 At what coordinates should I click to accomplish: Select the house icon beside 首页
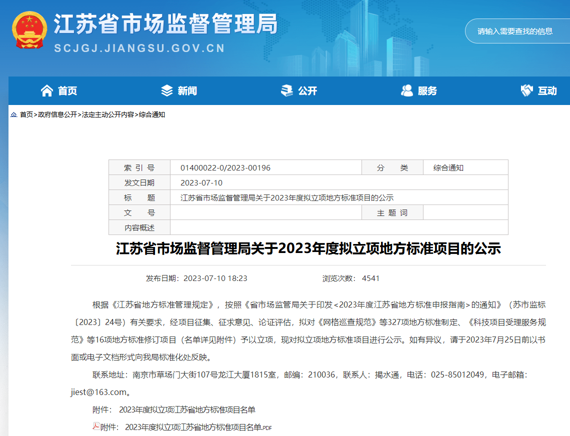pos(47,90)
